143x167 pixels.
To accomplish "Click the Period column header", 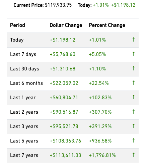I will pyautogui.click(x=17, y=25).
